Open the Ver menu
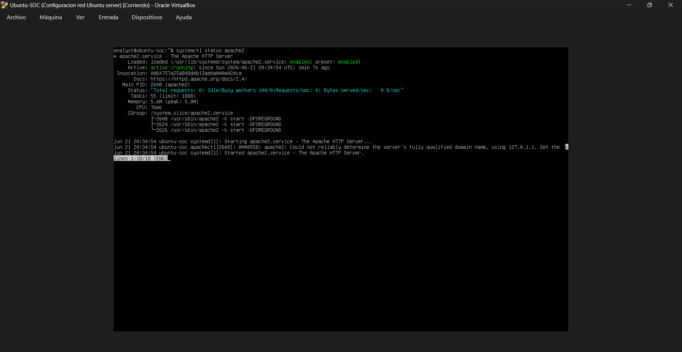Screen dimensions: 682x352 point(80,17)
